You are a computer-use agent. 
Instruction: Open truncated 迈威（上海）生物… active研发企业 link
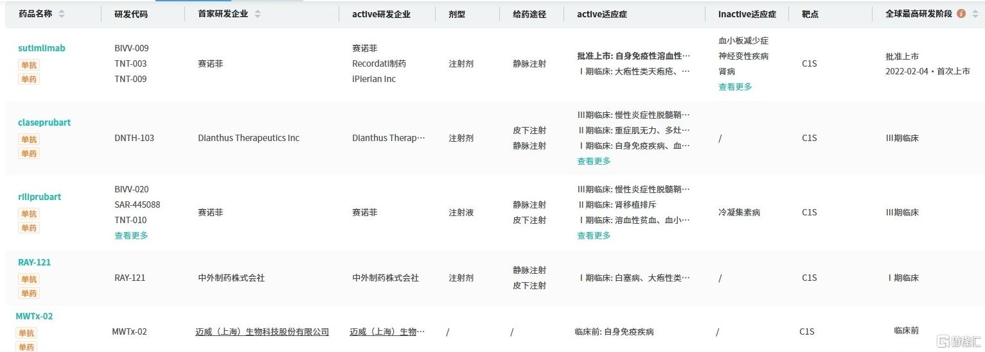coord(387,331)
